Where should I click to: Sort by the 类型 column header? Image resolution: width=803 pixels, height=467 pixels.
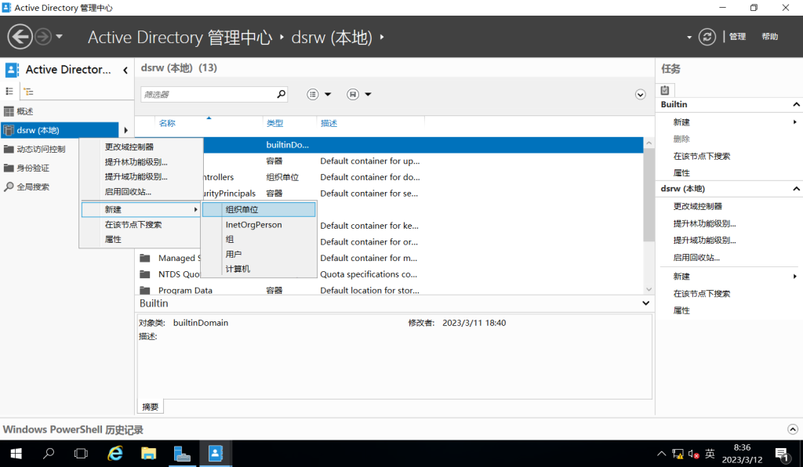(x=274, y=123)
